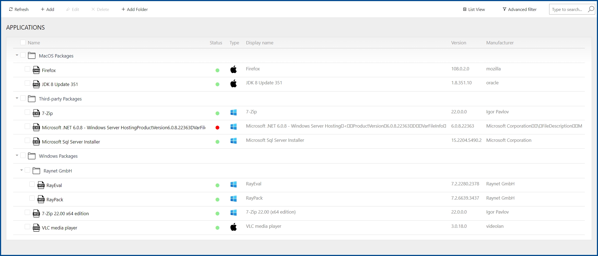Screen dimensions: 598x256
Task: Click the Apple type icon in Firefox row
Action: [x=234, y=69]
